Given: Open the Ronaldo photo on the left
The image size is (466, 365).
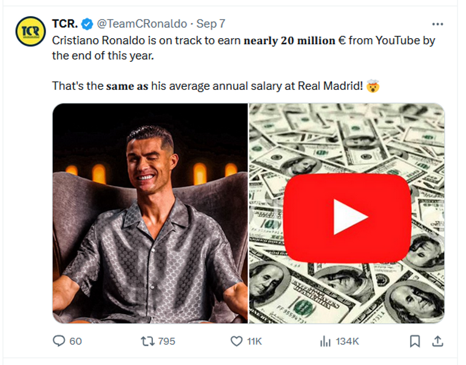Looking at the screenshot, I should 150,213.
